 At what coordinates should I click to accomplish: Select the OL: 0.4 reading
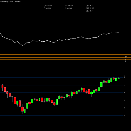[89, 11]
